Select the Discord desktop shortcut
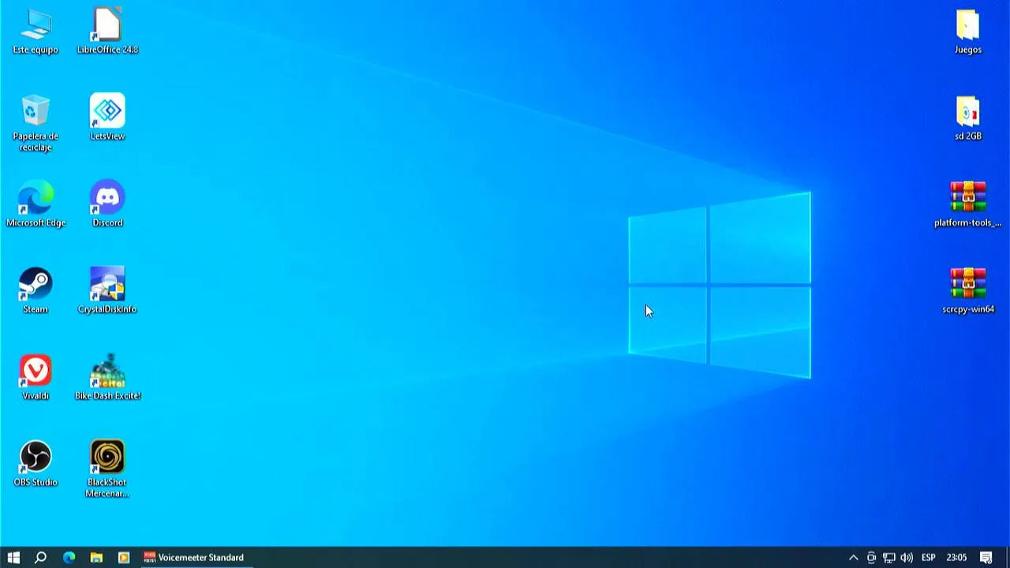Screen dimensions: 1010x568 pos(107,205)
